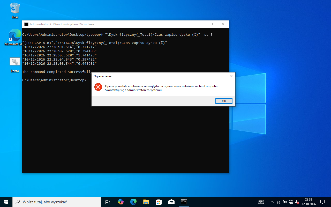The width and height of the screenshot is (331, 207).
Task: Click the value "6.443951" in output
Action: (x=86, y=63)
